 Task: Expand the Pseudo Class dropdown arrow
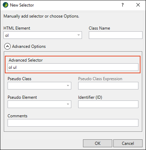pos(68,85)
